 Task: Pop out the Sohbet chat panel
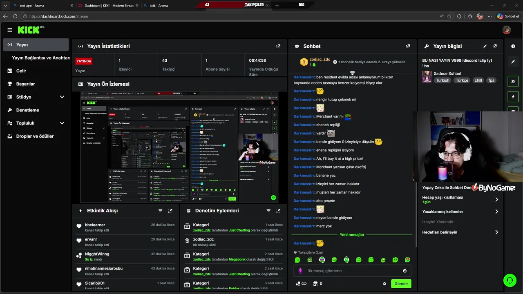[408, 46]
